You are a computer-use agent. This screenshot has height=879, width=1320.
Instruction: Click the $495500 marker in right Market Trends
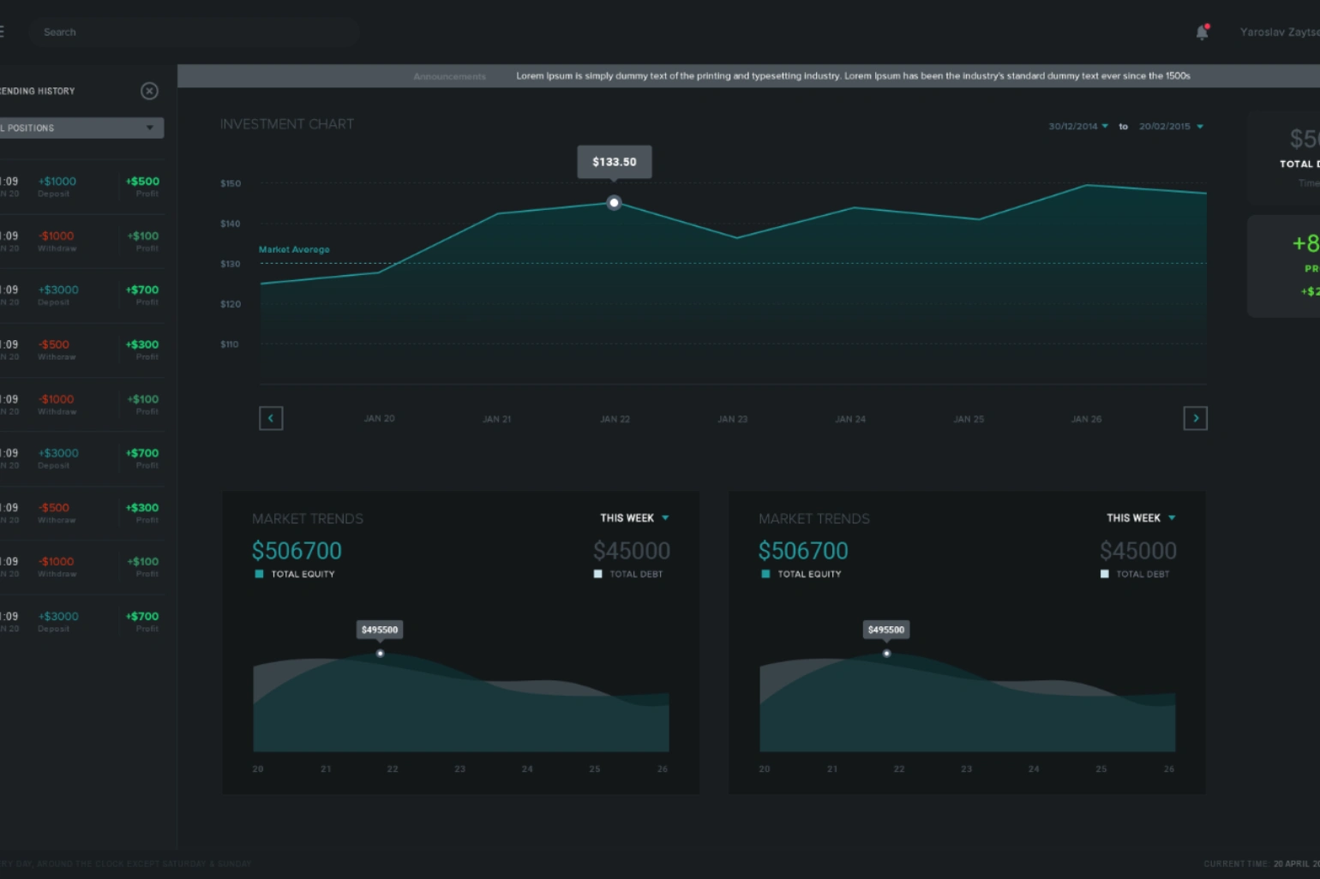(x=886, y=653)
